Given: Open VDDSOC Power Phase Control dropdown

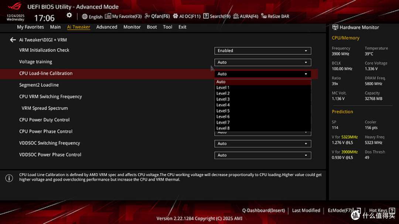Looking at the screenshot, I should 263,155.
